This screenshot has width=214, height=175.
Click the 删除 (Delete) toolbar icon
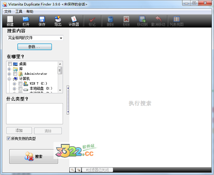click(x=110, y=19)
